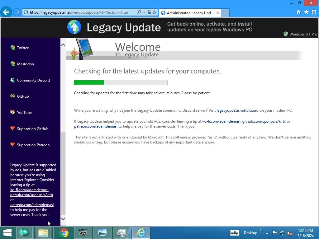The height and width of the screenshot is (239, 319).
Task: Click the Windows 8.1 Pro shield icon
Action: 286,34
